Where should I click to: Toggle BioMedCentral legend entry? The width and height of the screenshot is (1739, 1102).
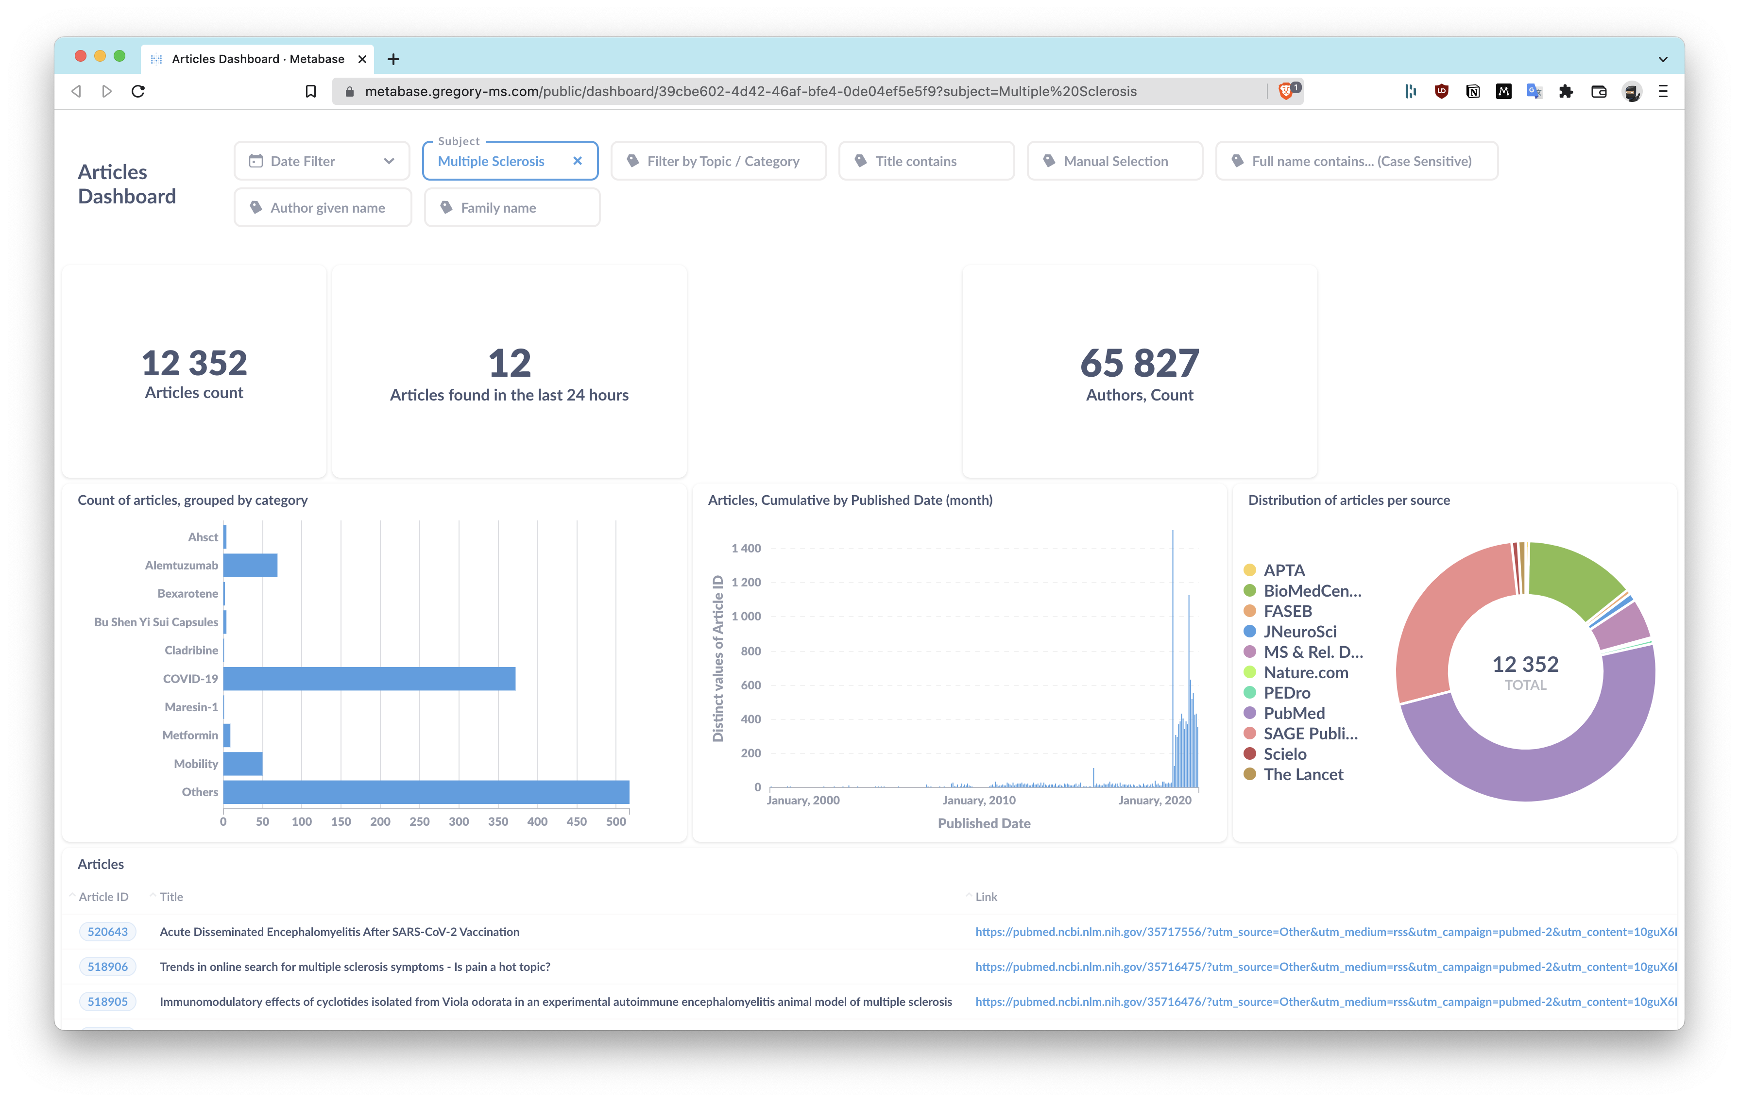coord(1312,590)
